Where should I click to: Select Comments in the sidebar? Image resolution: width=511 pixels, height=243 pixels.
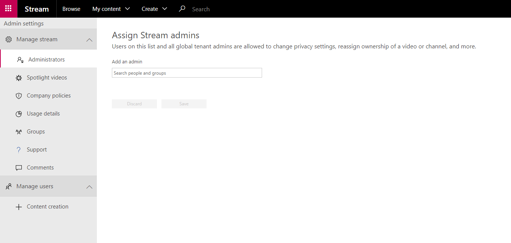pyautogui.click(x=48, y=168)
